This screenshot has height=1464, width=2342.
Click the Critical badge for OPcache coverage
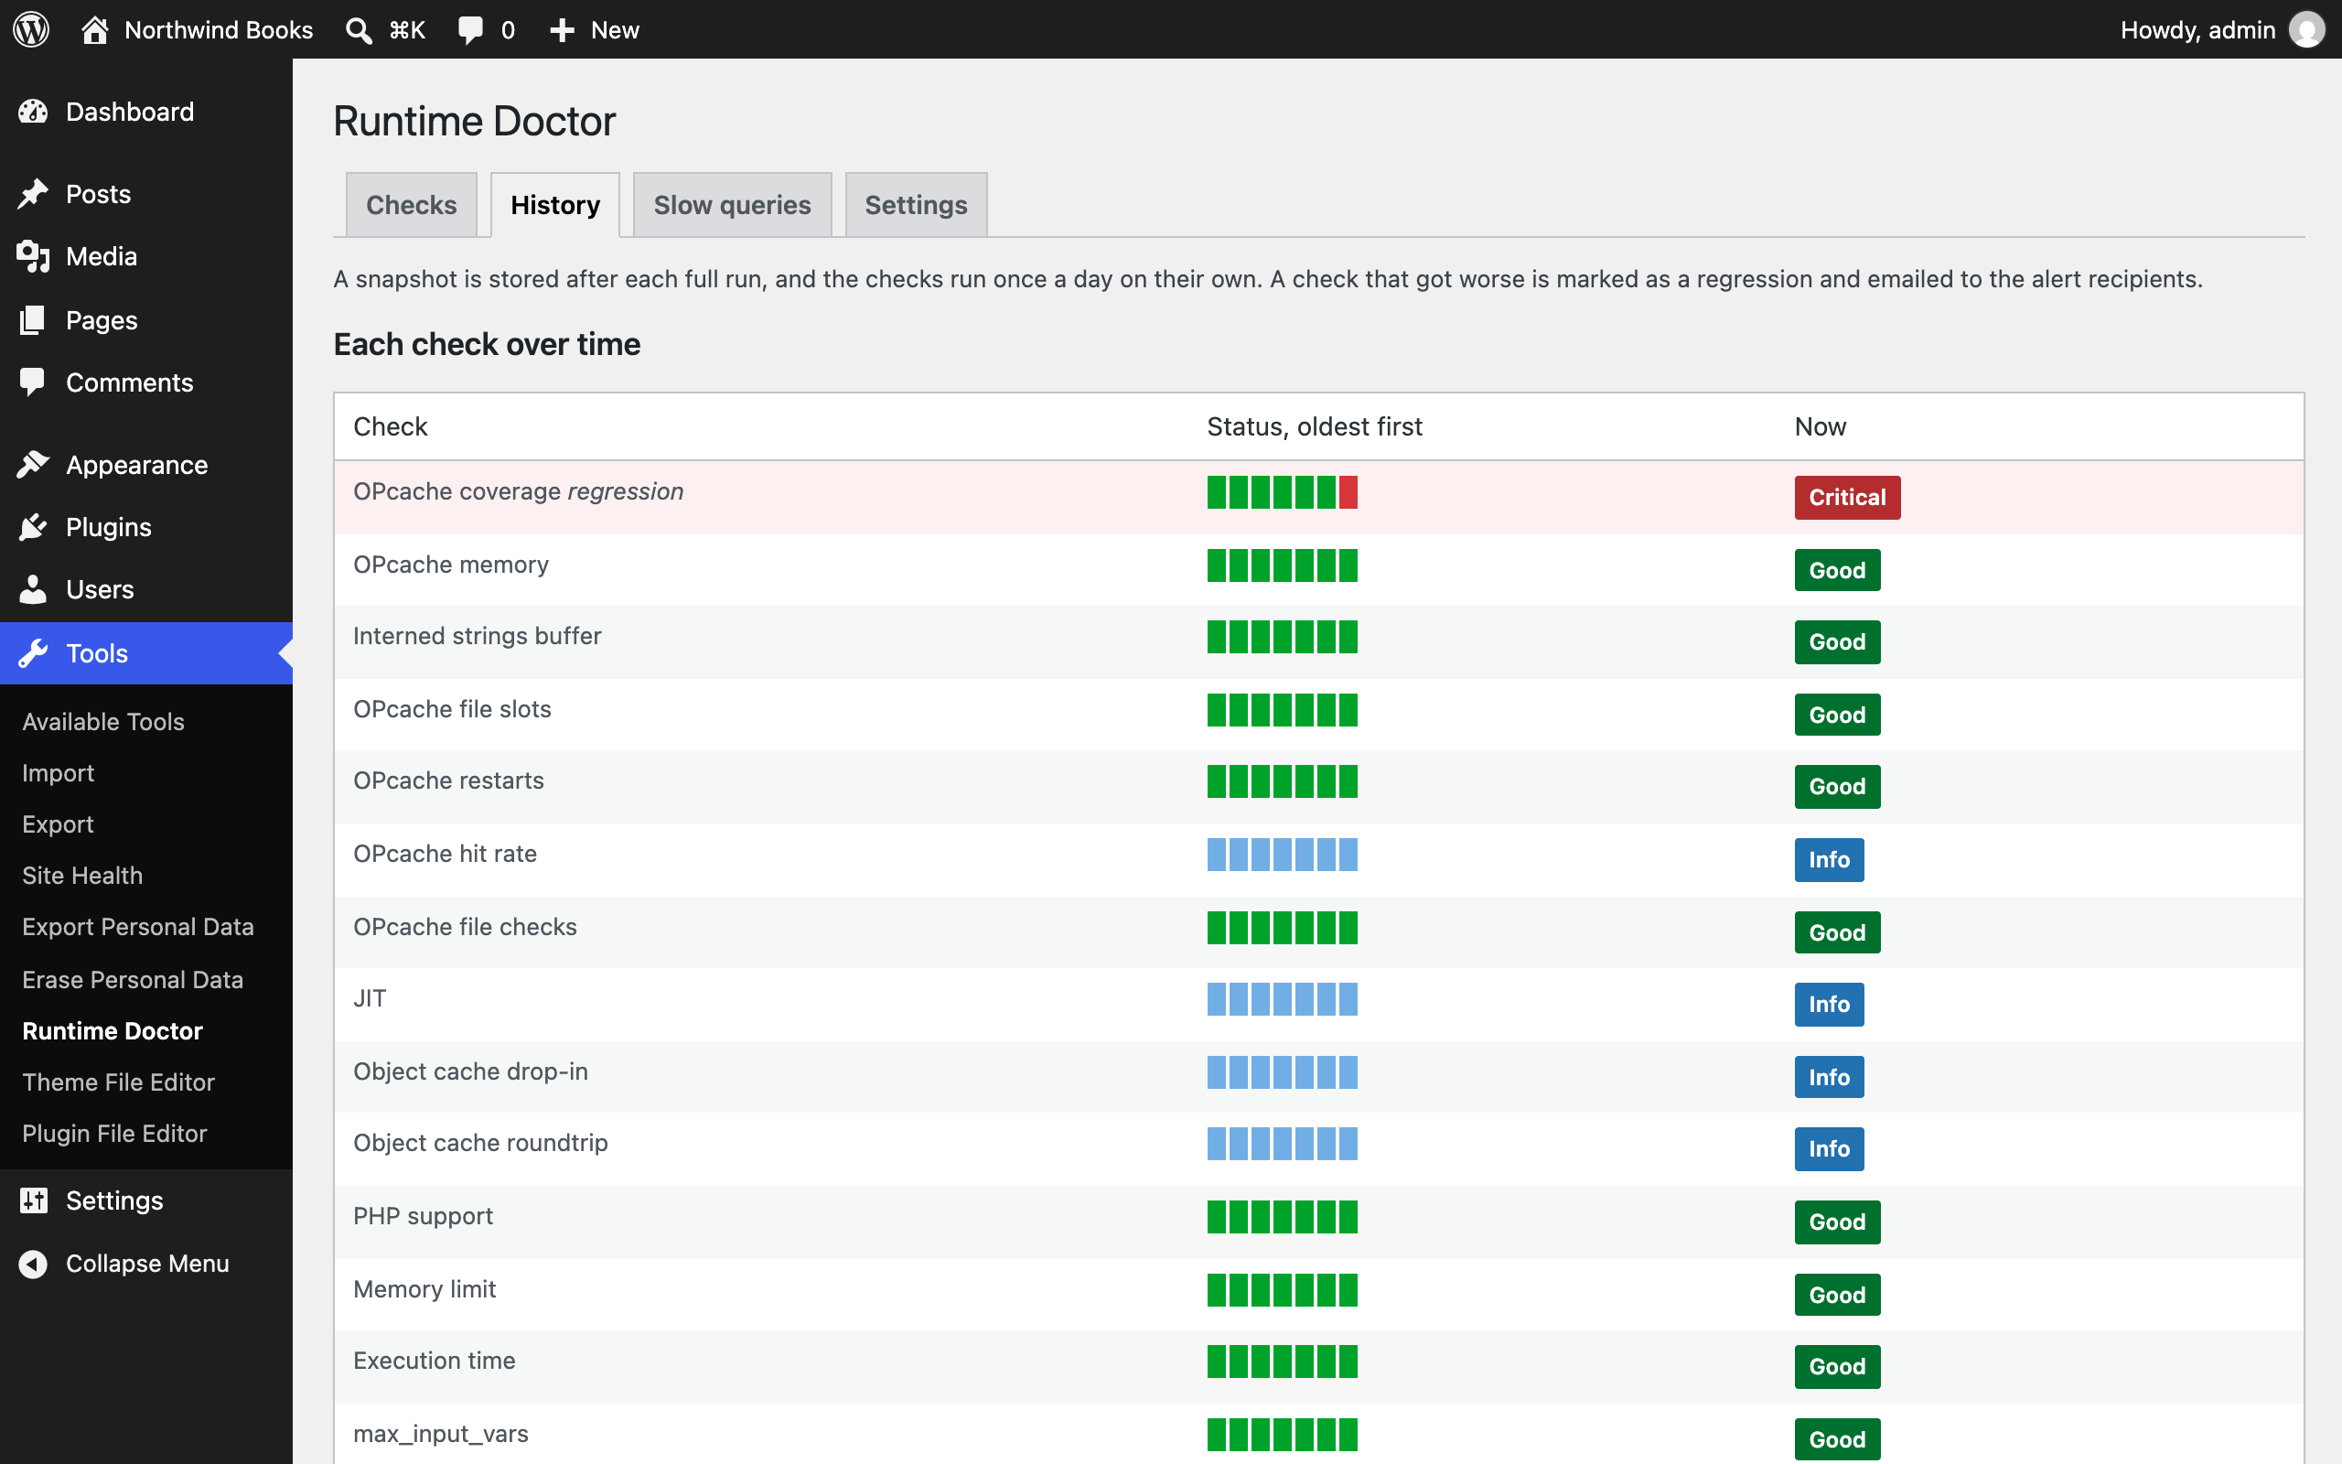(1846, 498)
